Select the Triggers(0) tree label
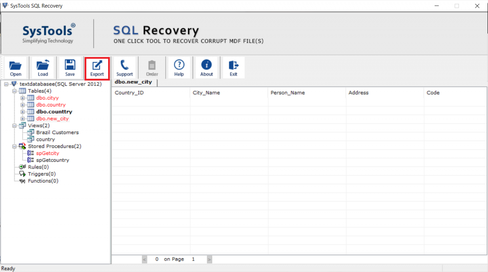The height and width of the screenshot is (272, 488). (x=42, y=174)
